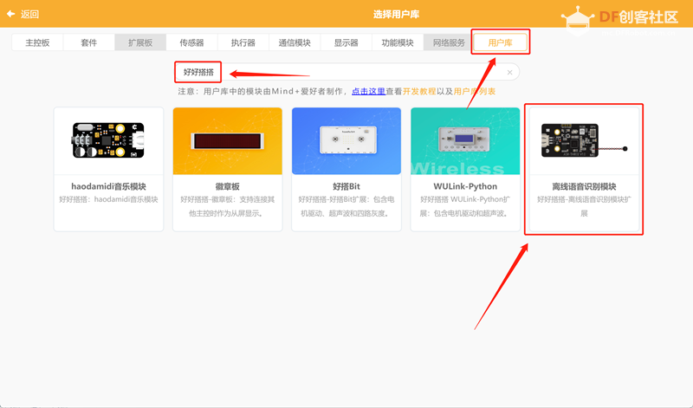Click the 徽章板 card title
Image resolution: width=693 pixels, height=408 pixels.
click(227, 186)
